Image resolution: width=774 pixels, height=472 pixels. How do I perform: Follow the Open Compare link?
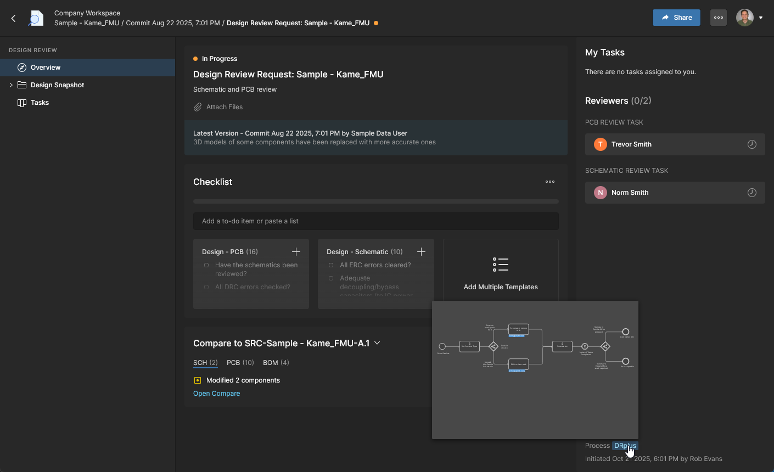tap(216, 394)
